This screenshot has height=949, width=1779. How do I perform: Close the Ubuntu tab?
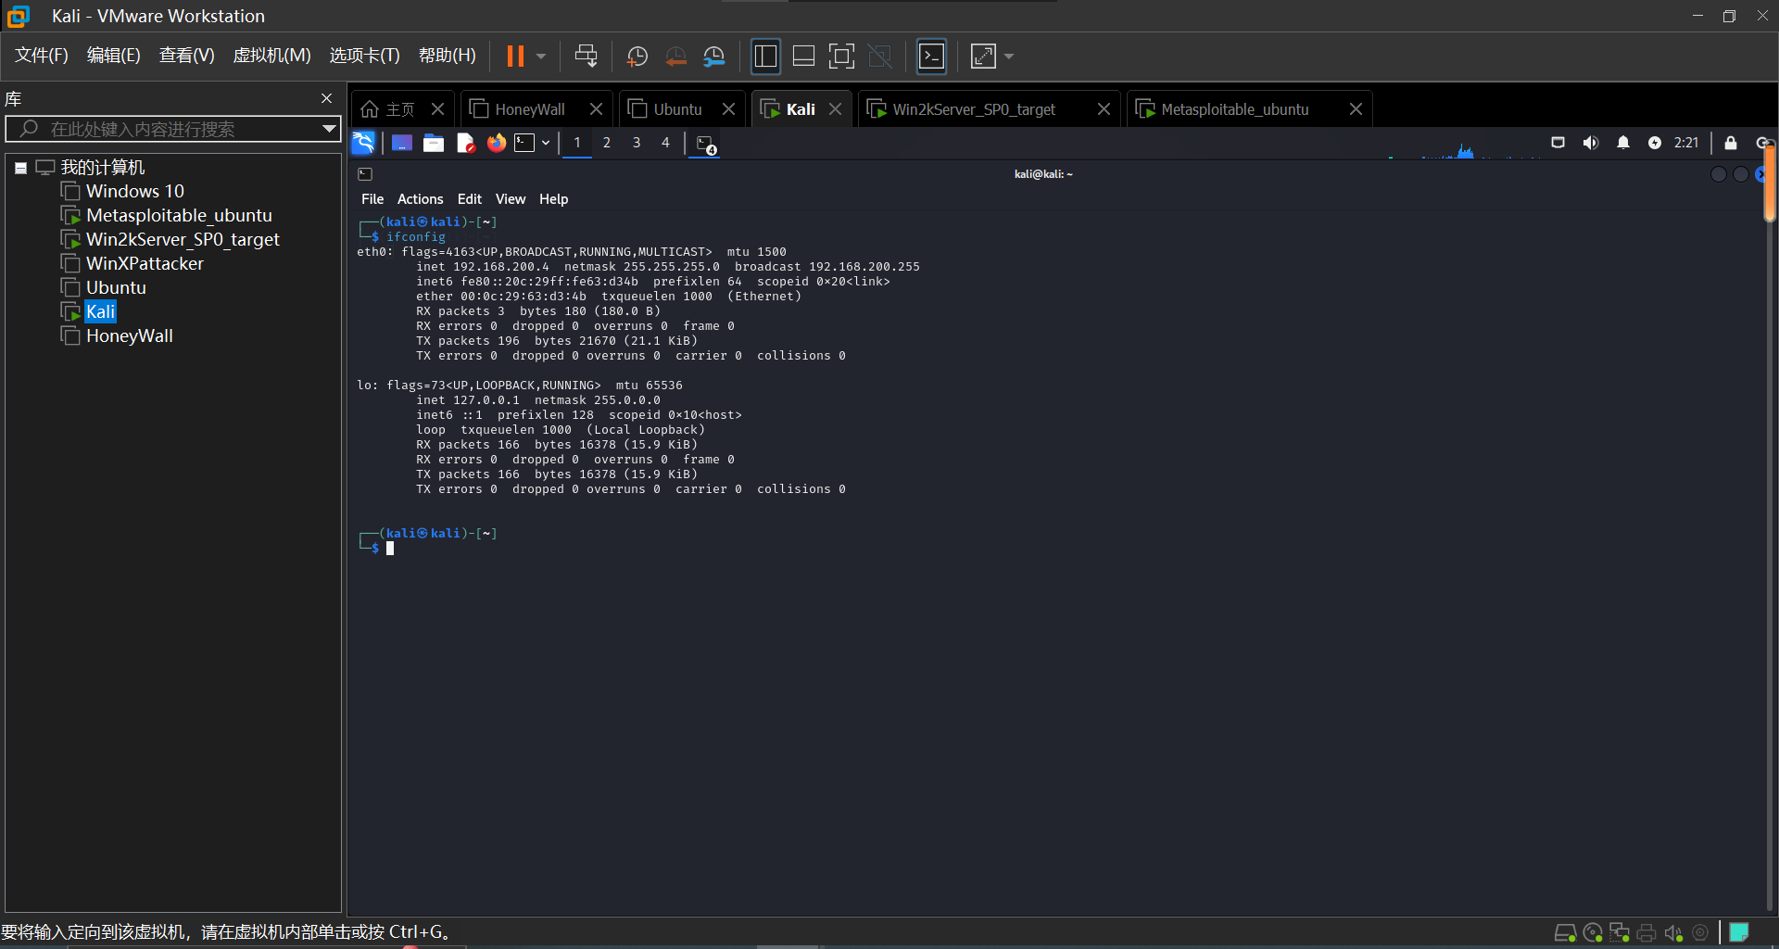click(728, 109)
